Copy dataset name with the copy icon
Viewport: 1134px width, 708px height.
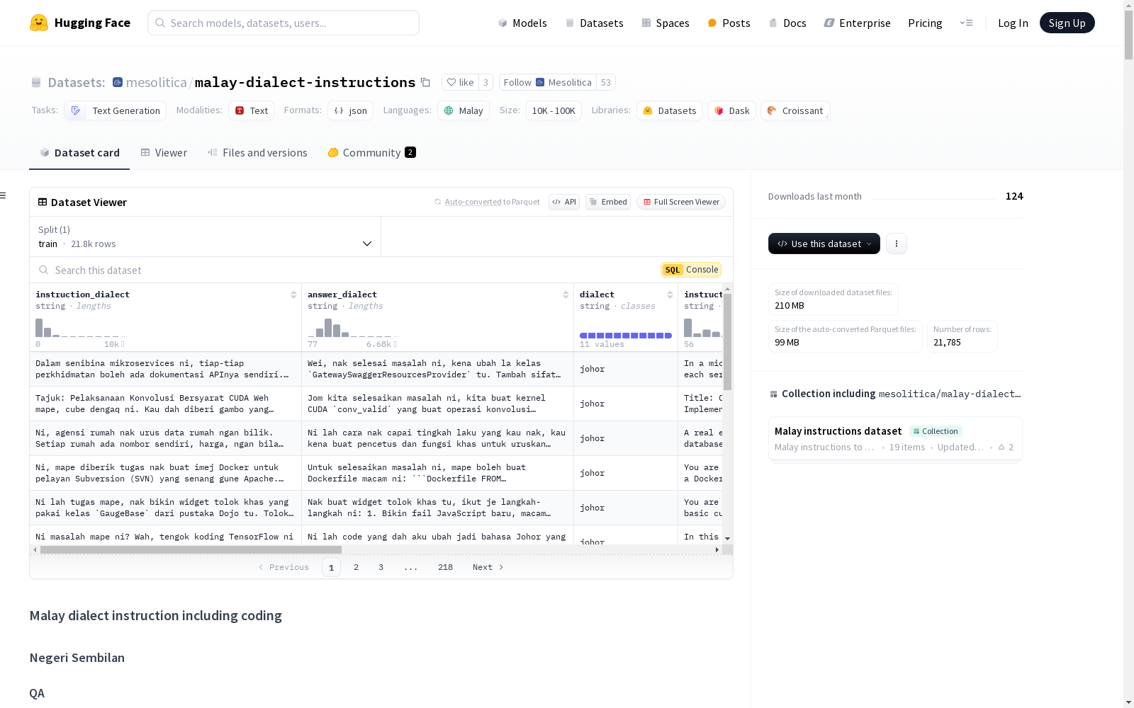pos(425,82)
